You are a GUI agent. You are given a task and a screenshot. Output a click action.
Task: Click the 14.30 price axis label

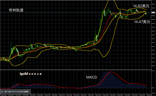[153, 31]
